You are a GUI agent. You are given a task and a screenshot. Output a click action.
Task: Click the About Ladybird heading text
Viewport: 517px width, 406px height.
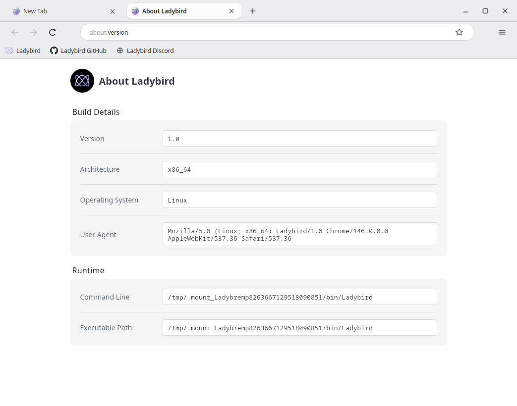pos(137,81)
